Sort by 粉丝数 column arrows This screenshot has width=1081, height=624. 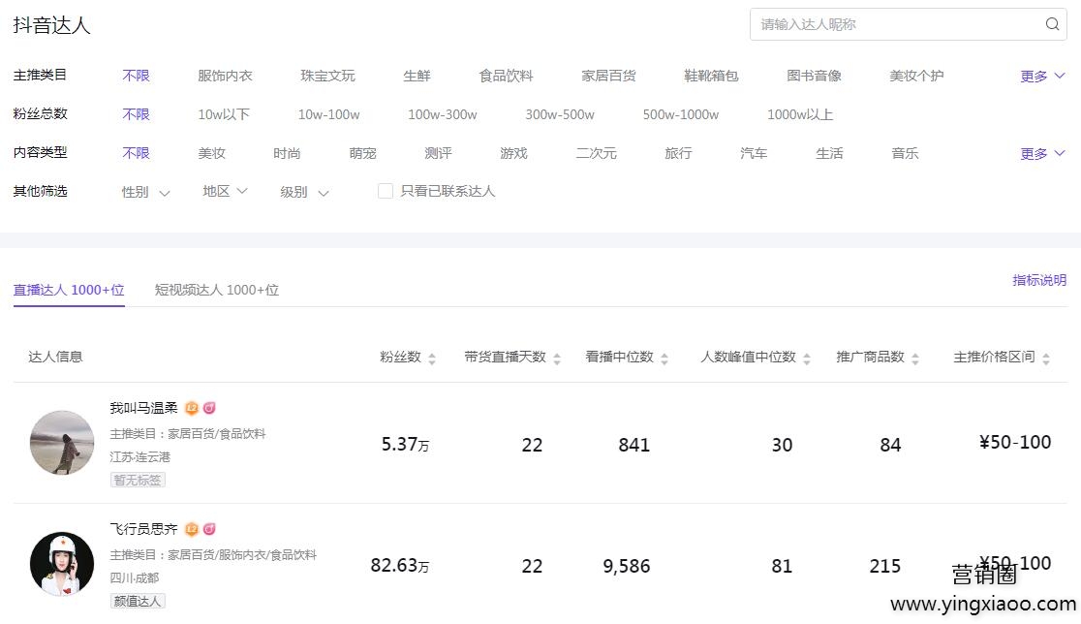[x=432, y=359]
